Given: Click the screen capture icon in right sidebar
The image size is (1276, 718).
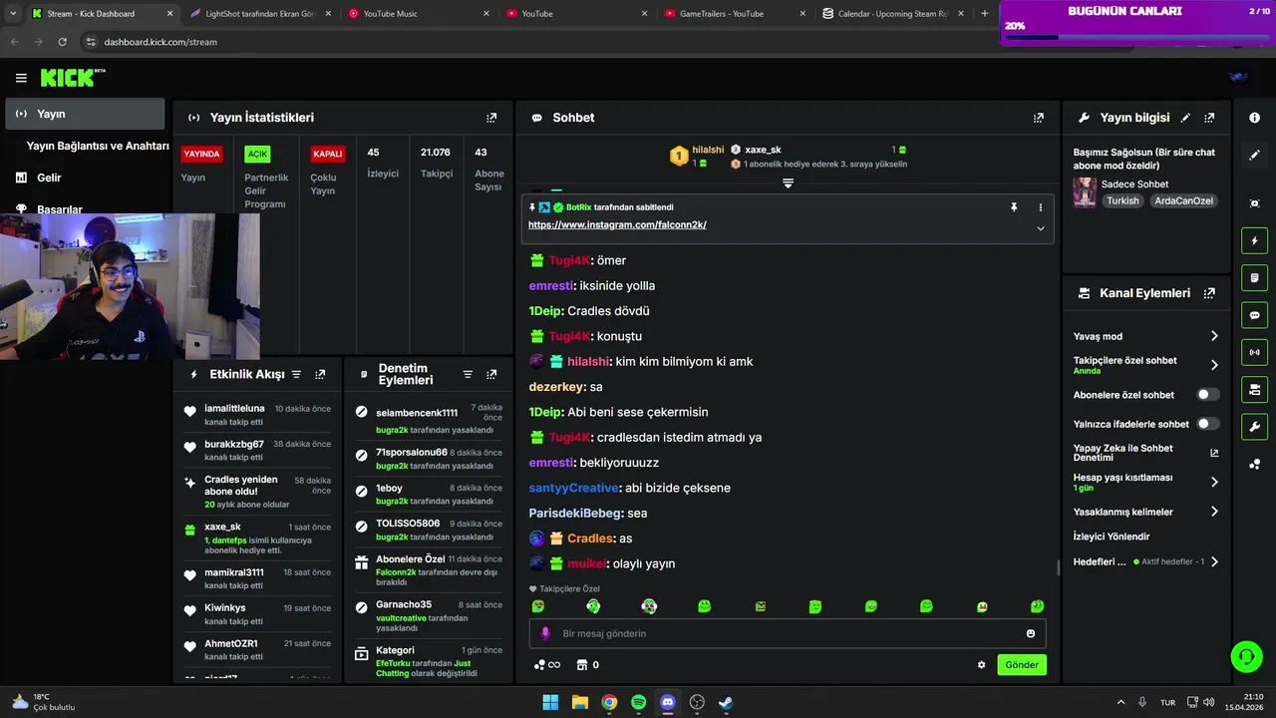Looking at the screenshot, I should click(x=1254, y=203).
